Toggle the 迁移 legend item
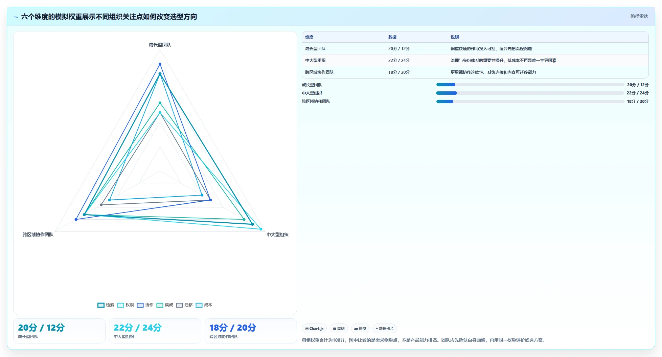 click(184, 305)
